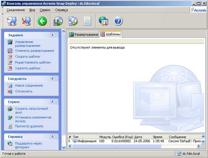Viewport: 208px width, 158px height.
Task: Click icon beside Установка компонентов Acronis
Action: coord(10,118)
